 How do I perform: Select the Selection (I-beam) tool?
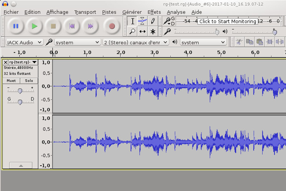coord(132,21)
